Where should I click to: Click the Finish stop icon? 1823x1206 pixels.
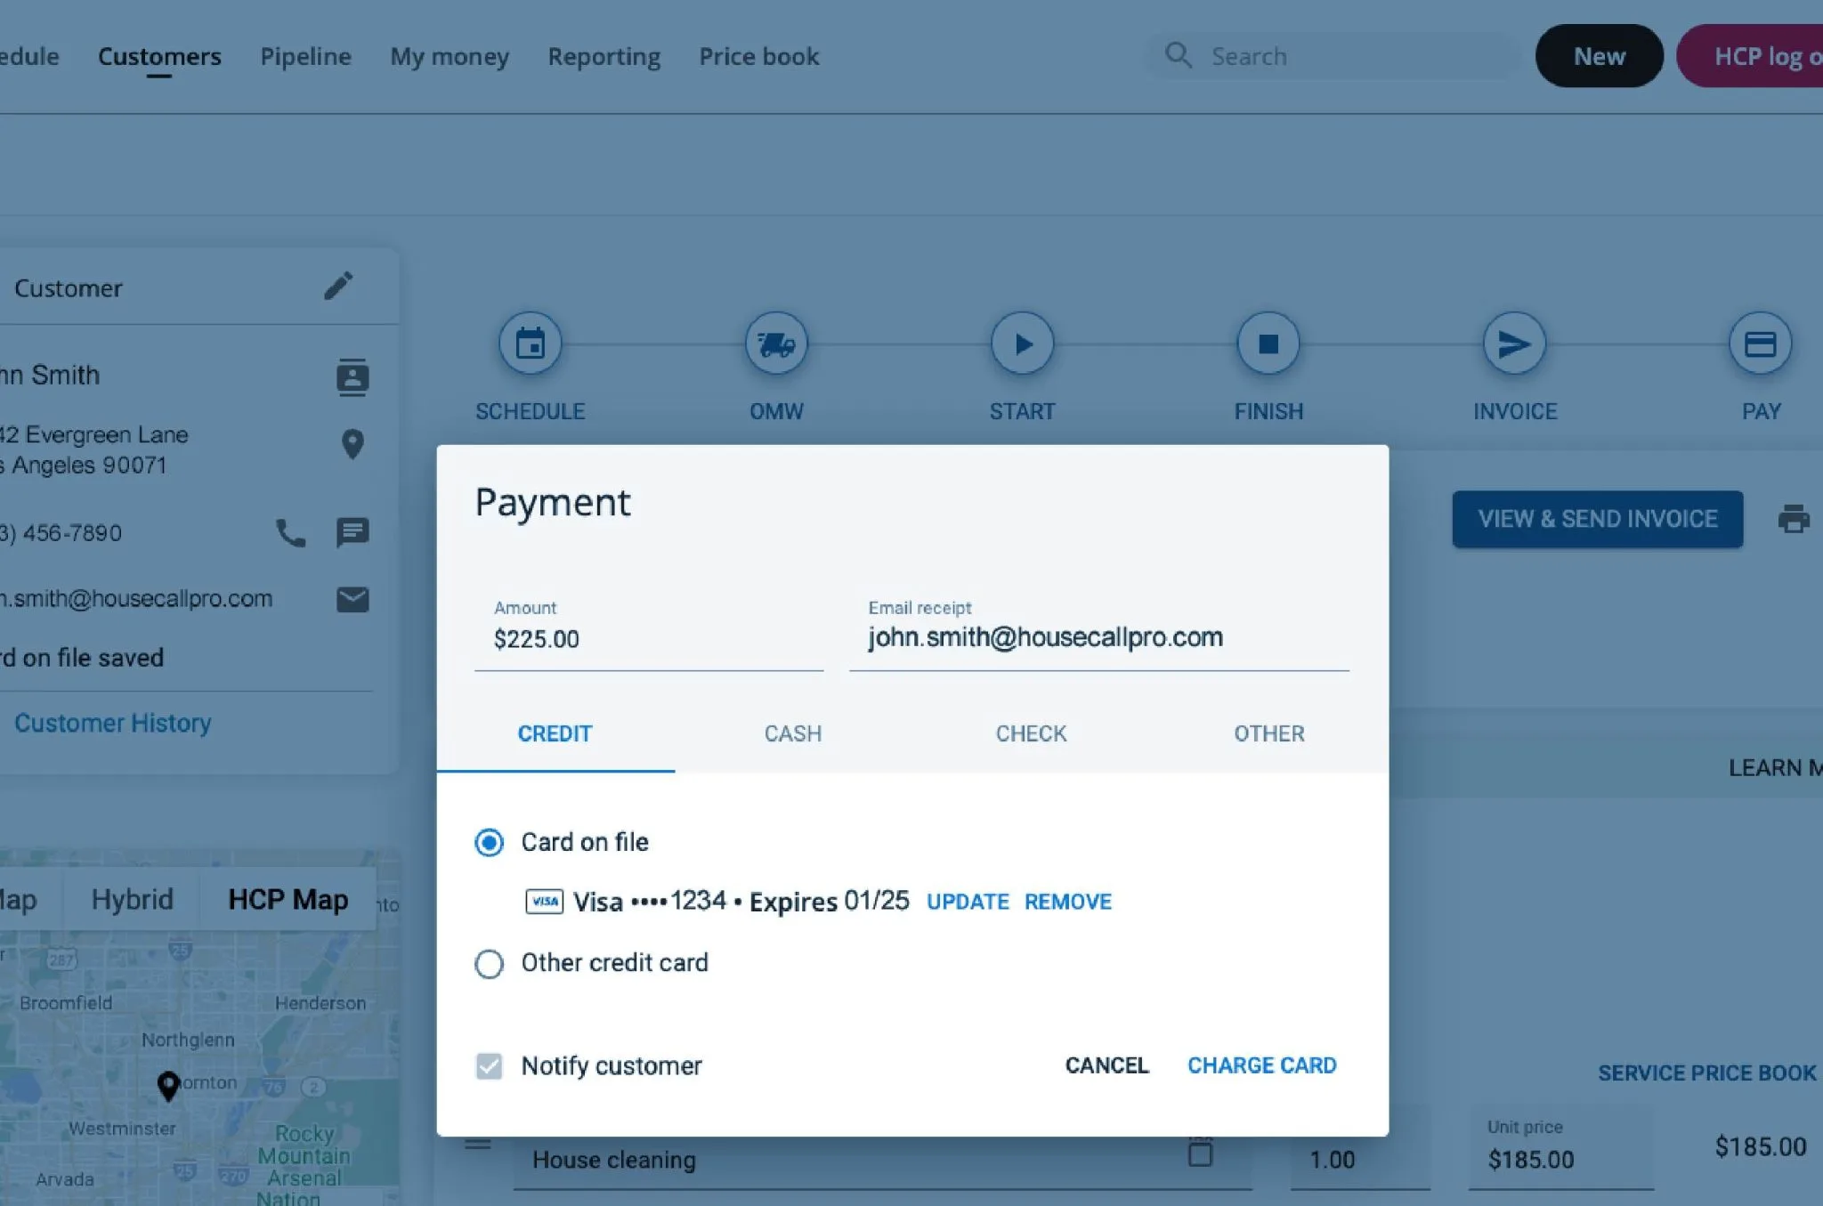point(1268,344)
